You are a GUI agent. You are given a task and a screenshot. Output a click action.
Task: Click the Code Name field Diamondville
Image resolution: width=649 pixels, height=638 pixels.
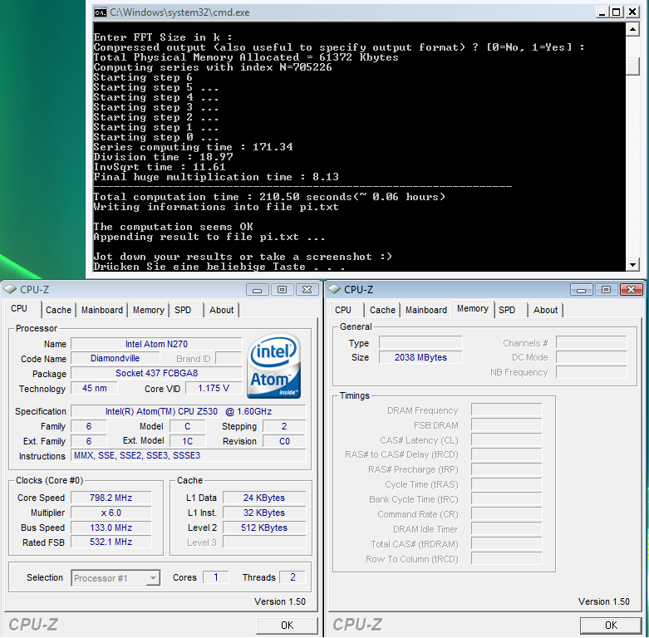[115, 358]
